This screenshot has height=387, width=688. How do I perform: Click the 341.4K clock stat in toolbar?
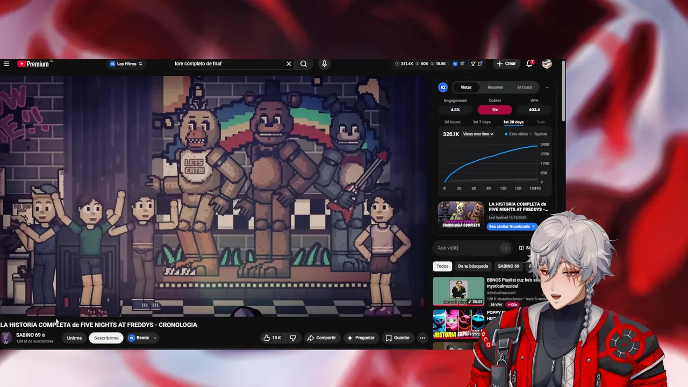404,63
